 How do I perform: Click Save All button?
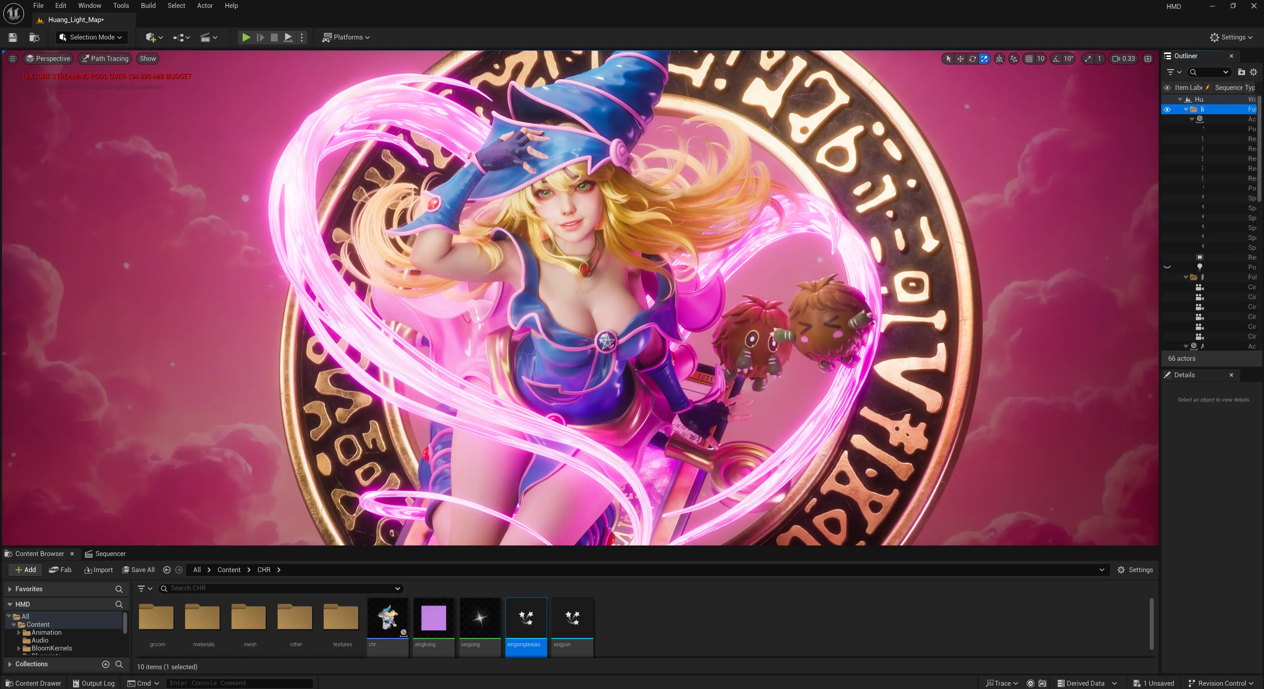click(138, 570)
